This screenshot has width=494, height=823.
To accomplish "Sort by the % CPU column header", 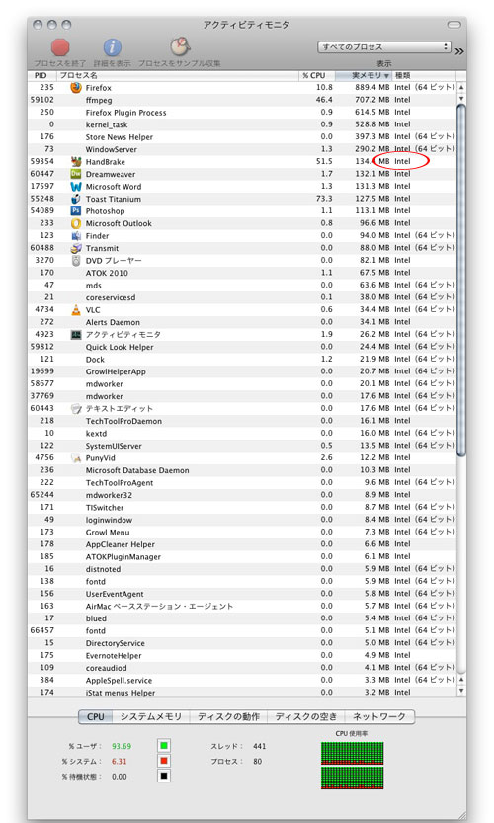I will click(316, 75).
